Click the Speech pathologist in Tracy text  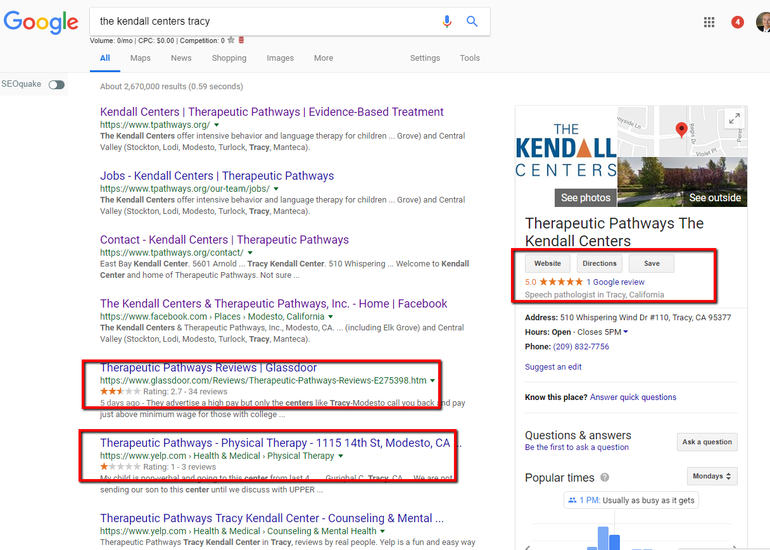point(595,295)
